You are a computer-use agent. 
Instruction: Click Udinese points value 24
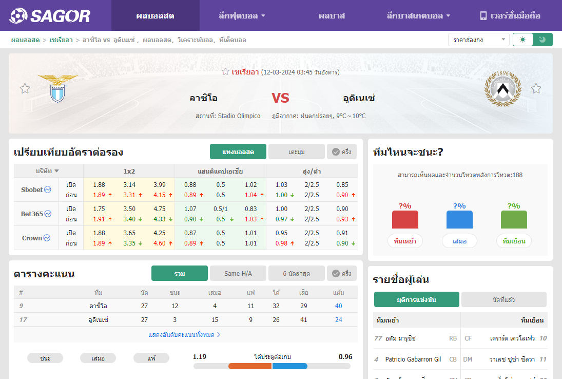point(338,319)
